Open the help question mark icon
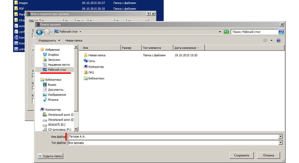This screenshot has height=163, width=299. tap(279, 40)
